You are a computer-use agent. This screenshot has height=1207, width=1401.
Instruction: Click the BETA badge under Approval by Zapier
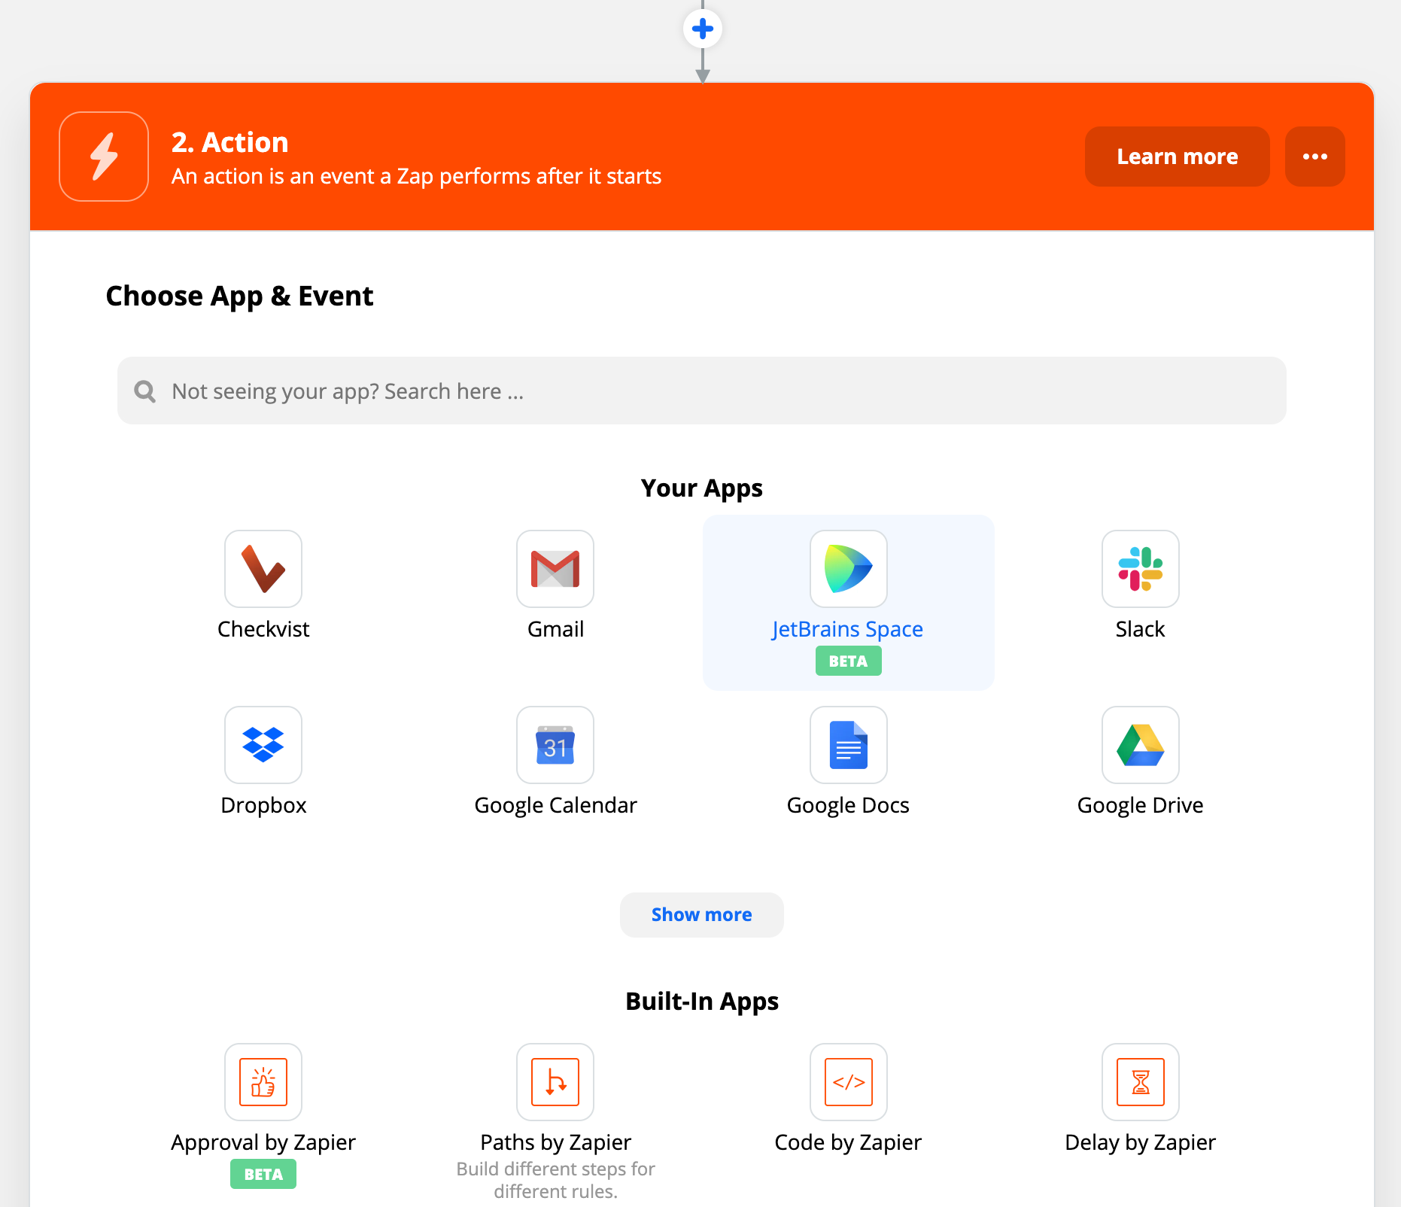coord(263,1175)
